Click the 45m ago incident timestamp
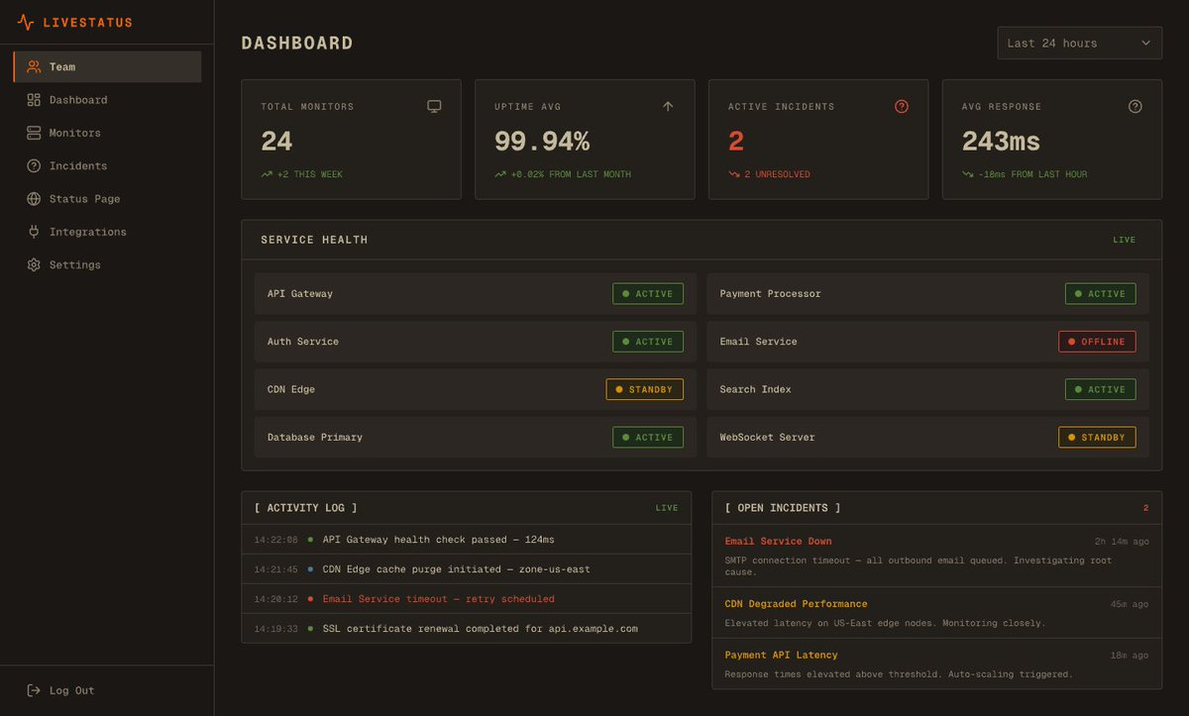1189x716 pixels. 1130,604
